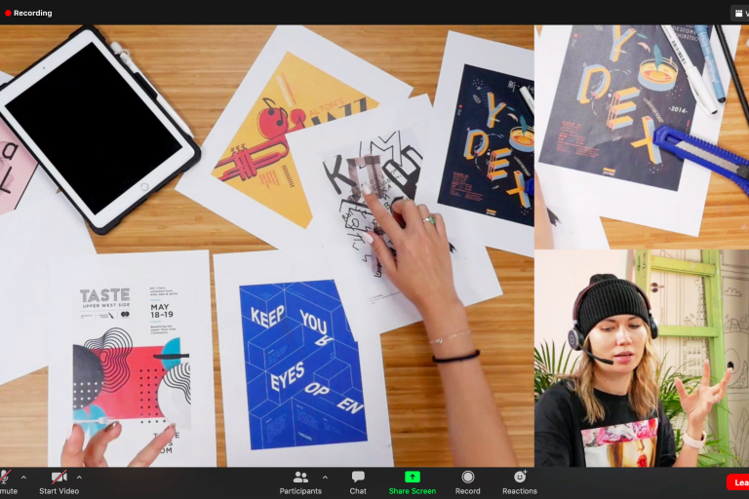Open the Reactions emoji menu

520,480
